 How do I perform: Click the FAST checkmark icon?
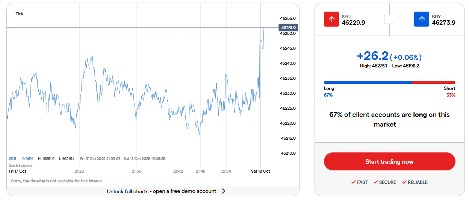pyautogui.click(x=353, y=182)
